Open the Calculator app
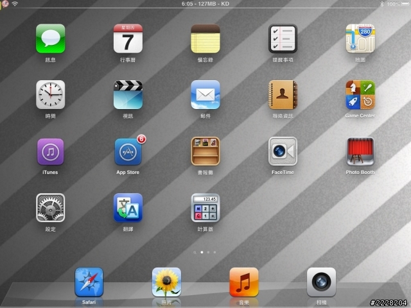The image size is (411, 308). pyautogui.click(x=205, y=208)
